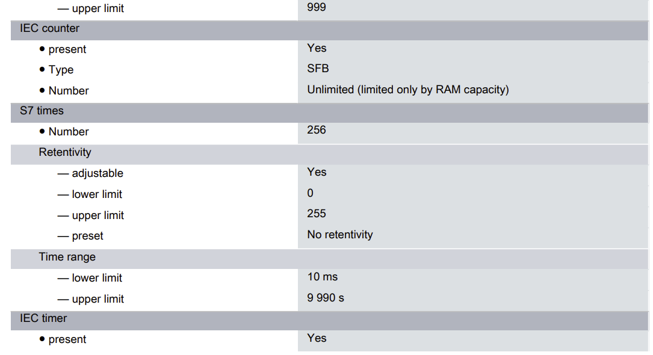
Task: Click the present label under IEC timer
Action: [x=67, y=339]
